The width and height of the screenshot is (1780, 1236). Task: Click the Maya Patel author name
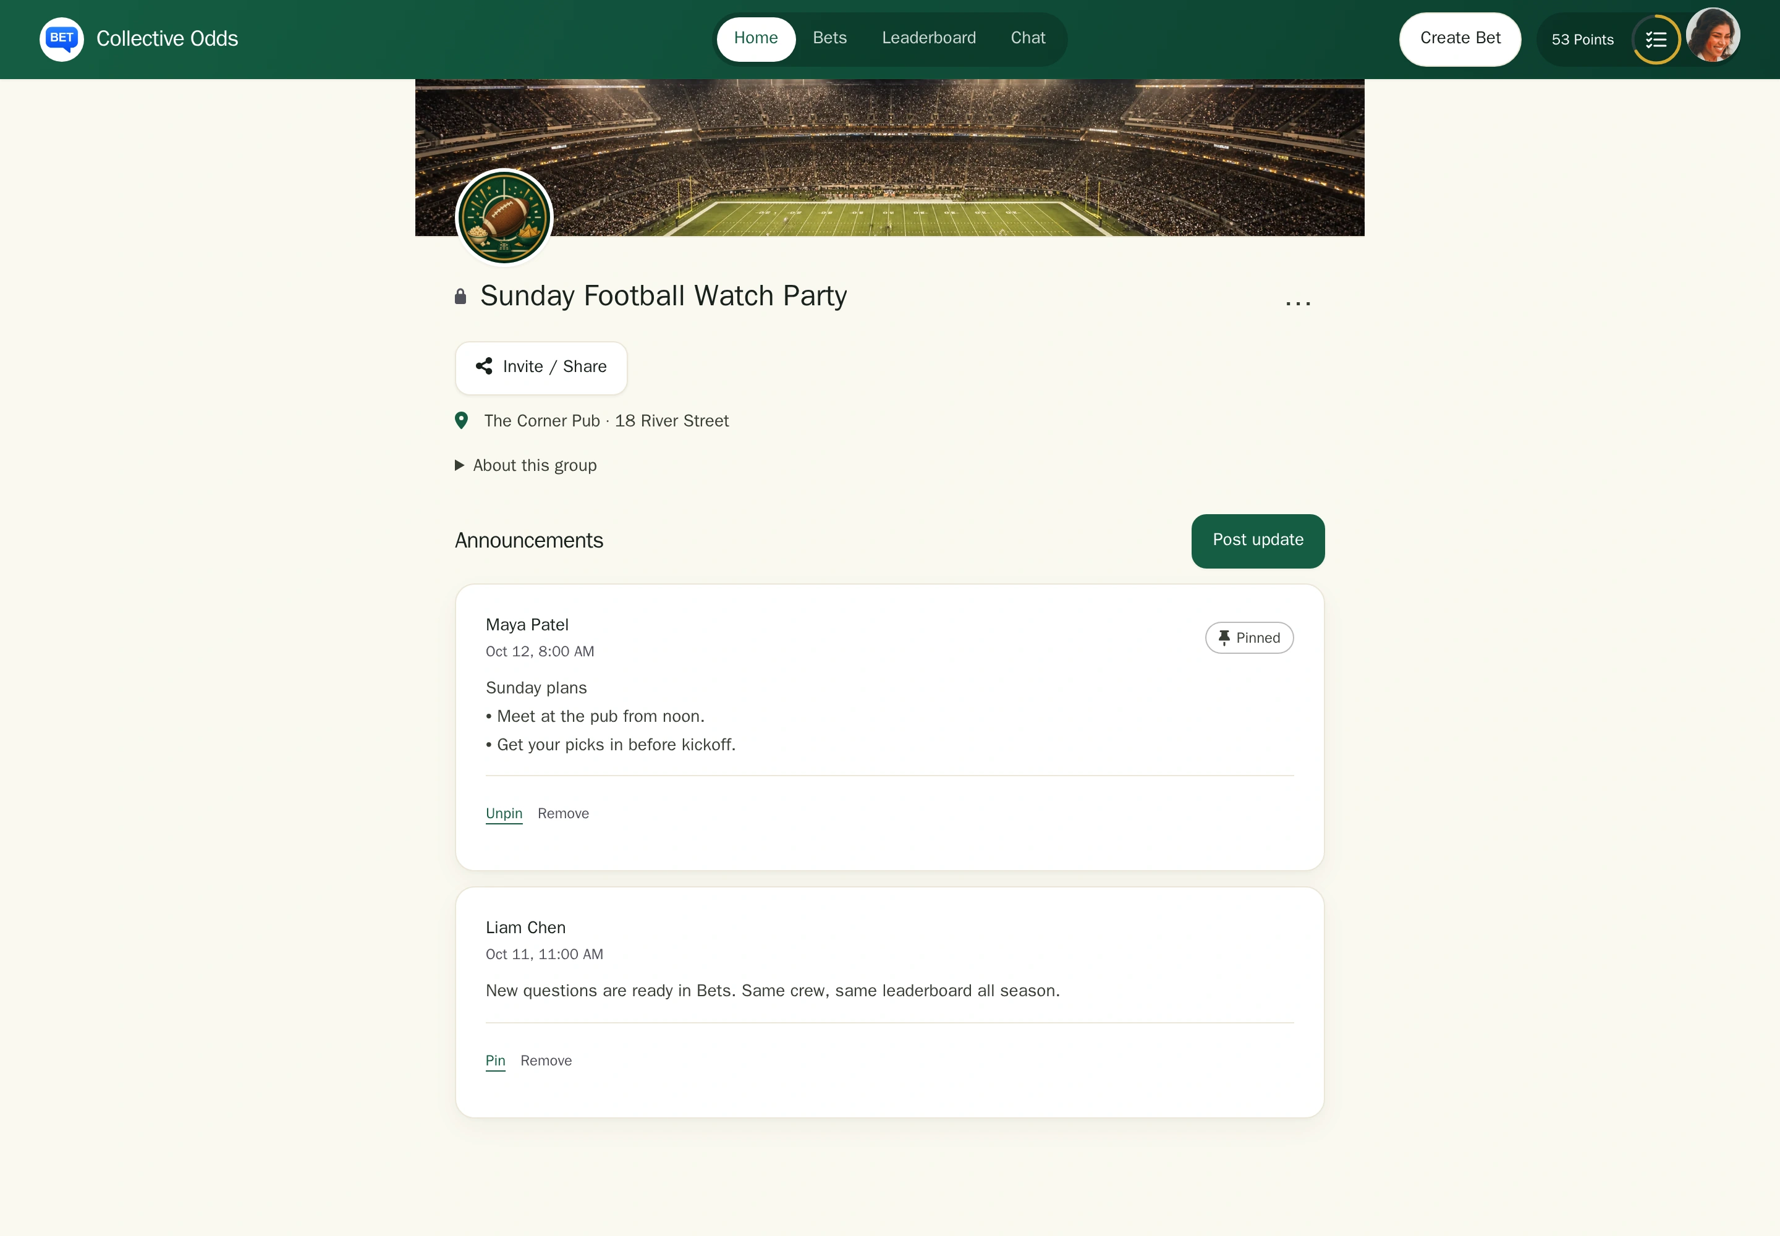pyautogui.click(x=527, y=625)
